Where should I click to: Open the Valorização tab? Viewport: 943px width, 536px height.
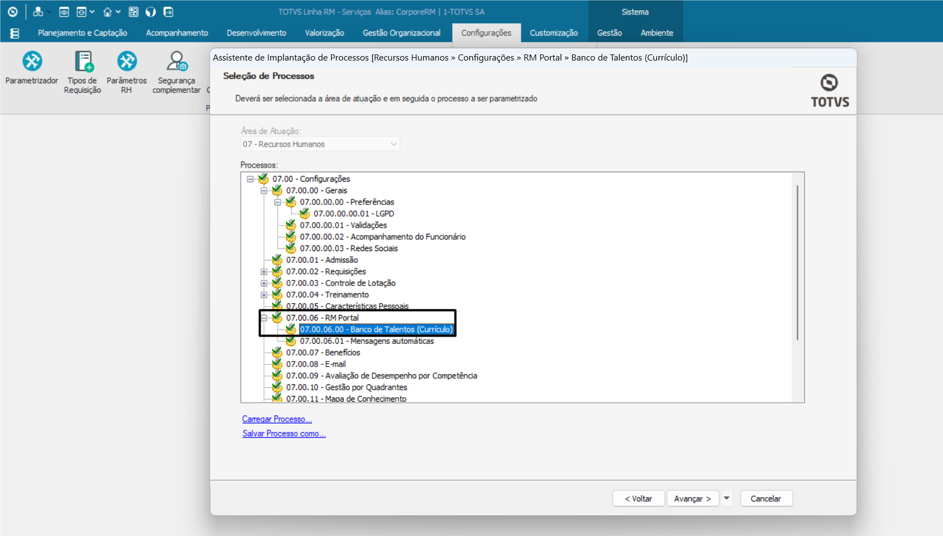coord(325,33)
